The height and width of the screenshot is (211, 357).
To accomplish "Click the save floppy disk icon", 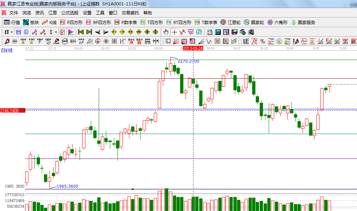I will tap(234, 32).
